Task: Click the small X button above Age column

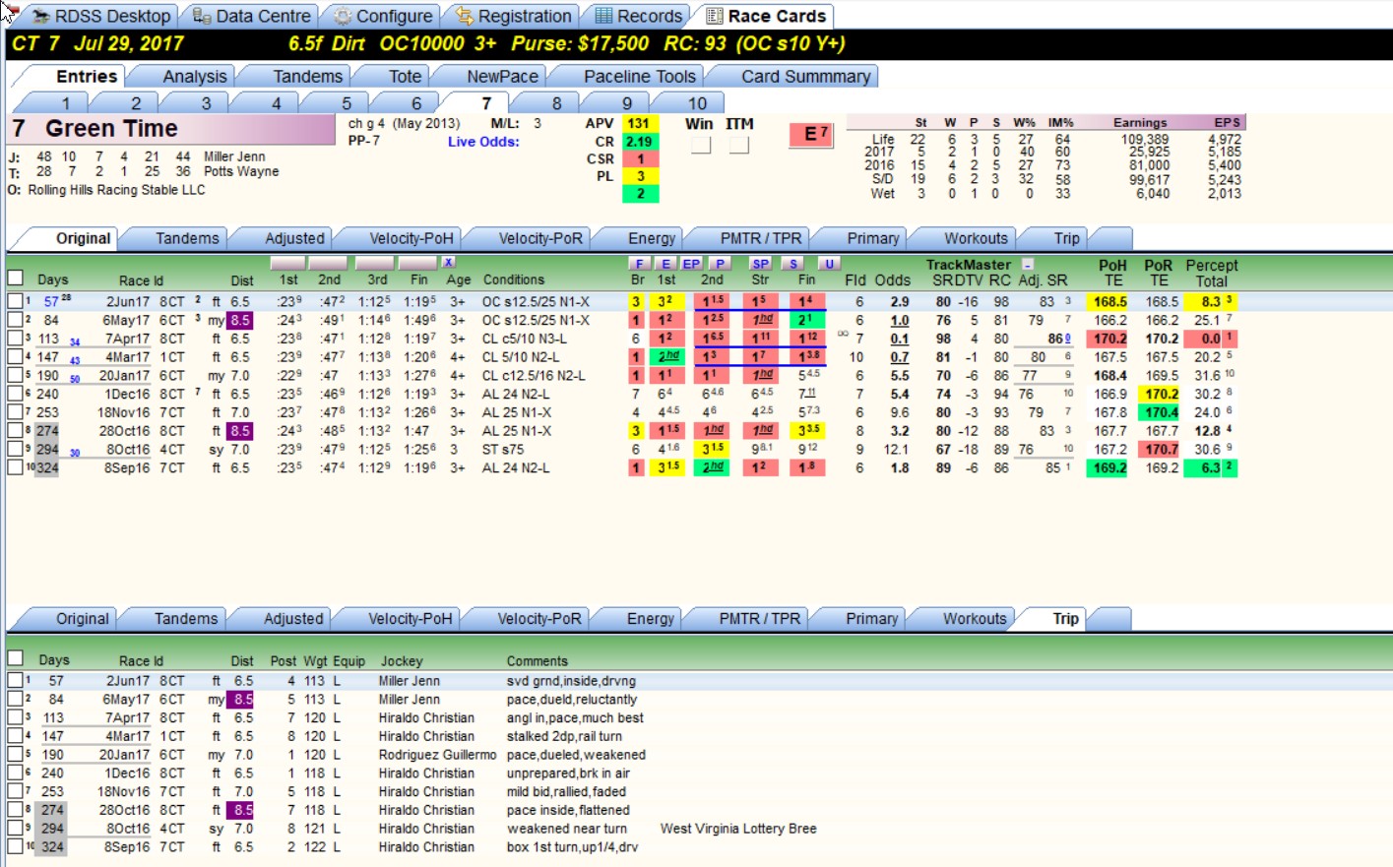Action: click(x=448, y=262)
